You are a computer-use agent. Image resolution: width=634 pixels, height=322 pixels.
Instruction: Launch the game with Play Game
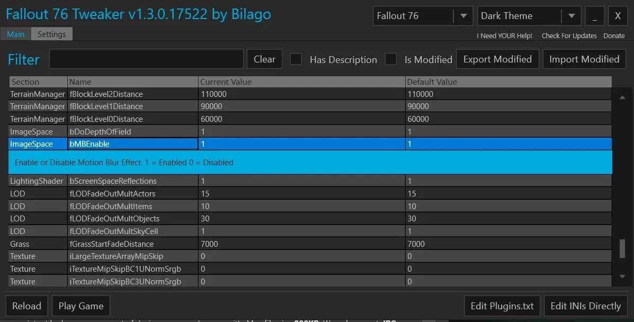pyautogui.click(x=81, y=306)
